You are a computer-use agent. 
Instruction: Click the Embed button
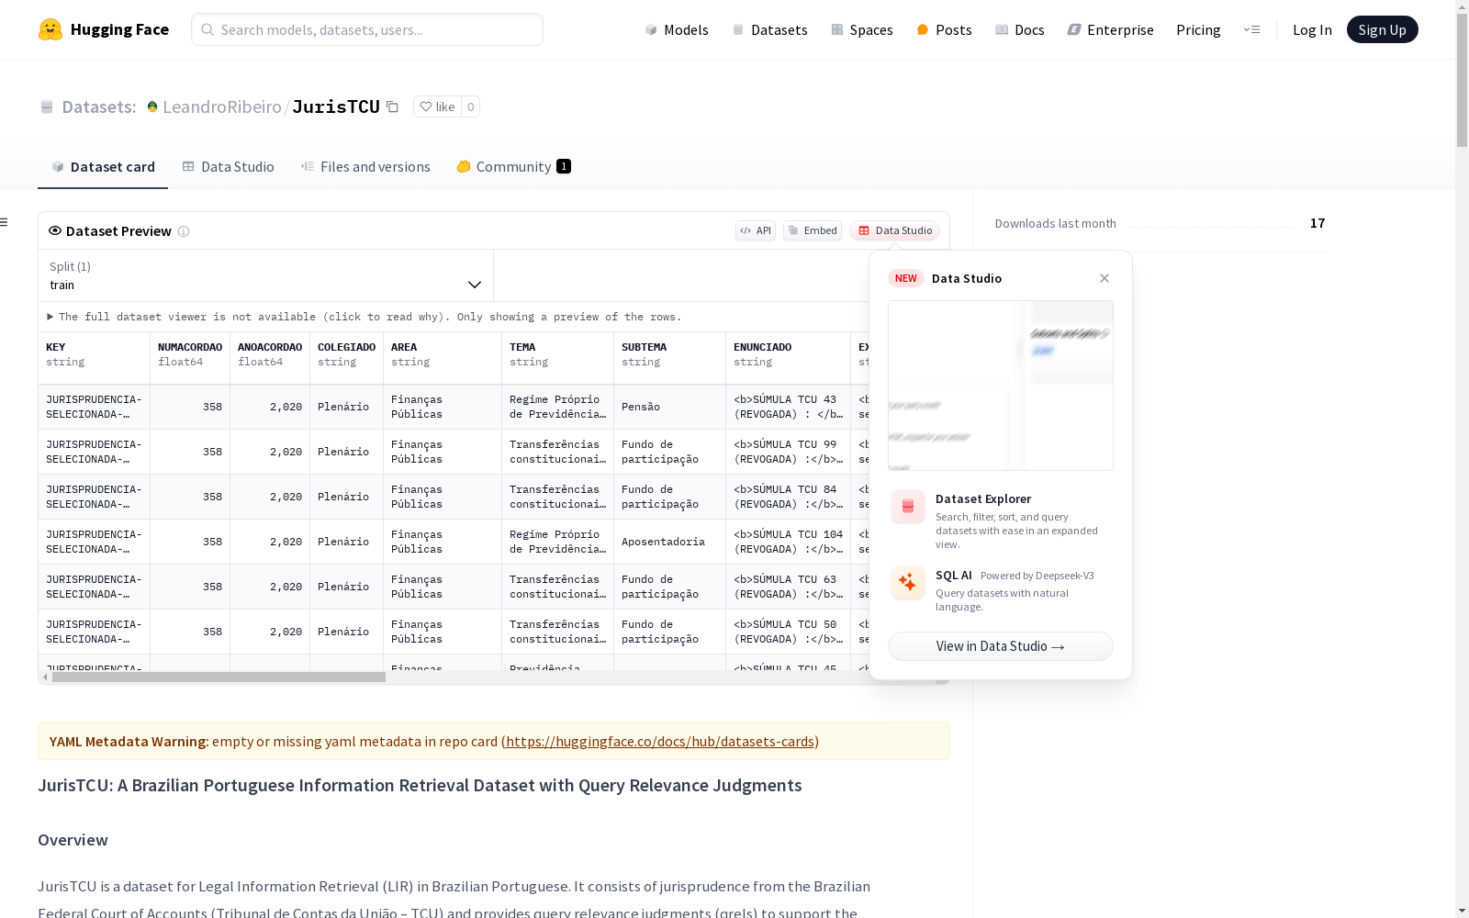[813, 230]
